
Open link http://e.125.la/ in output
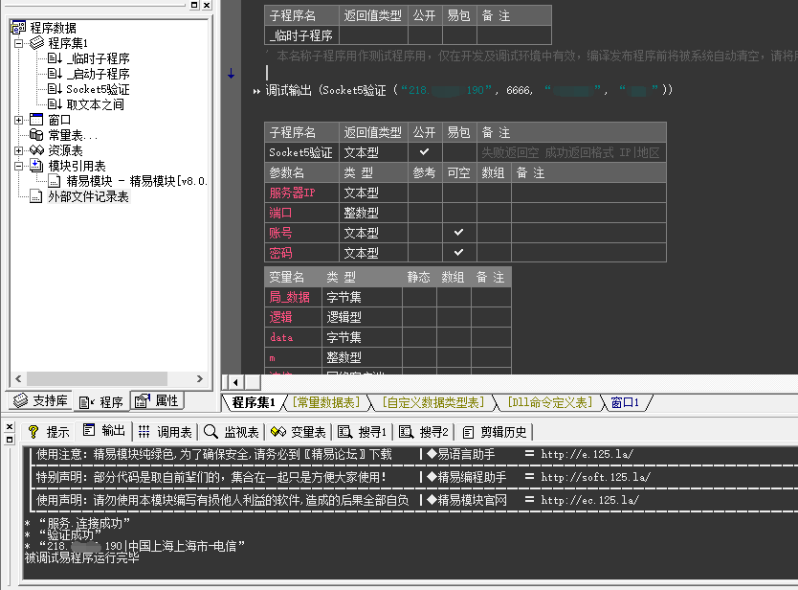click(x=587, y=454)
